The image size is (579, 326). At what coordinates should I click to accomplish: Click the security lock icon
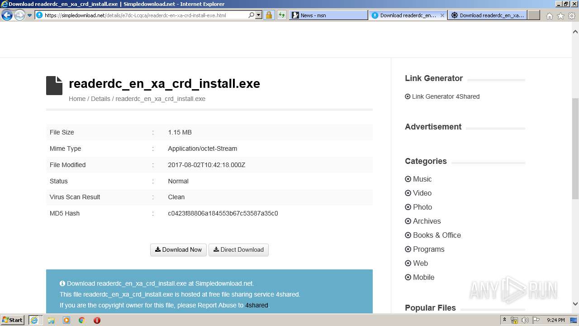269,15
